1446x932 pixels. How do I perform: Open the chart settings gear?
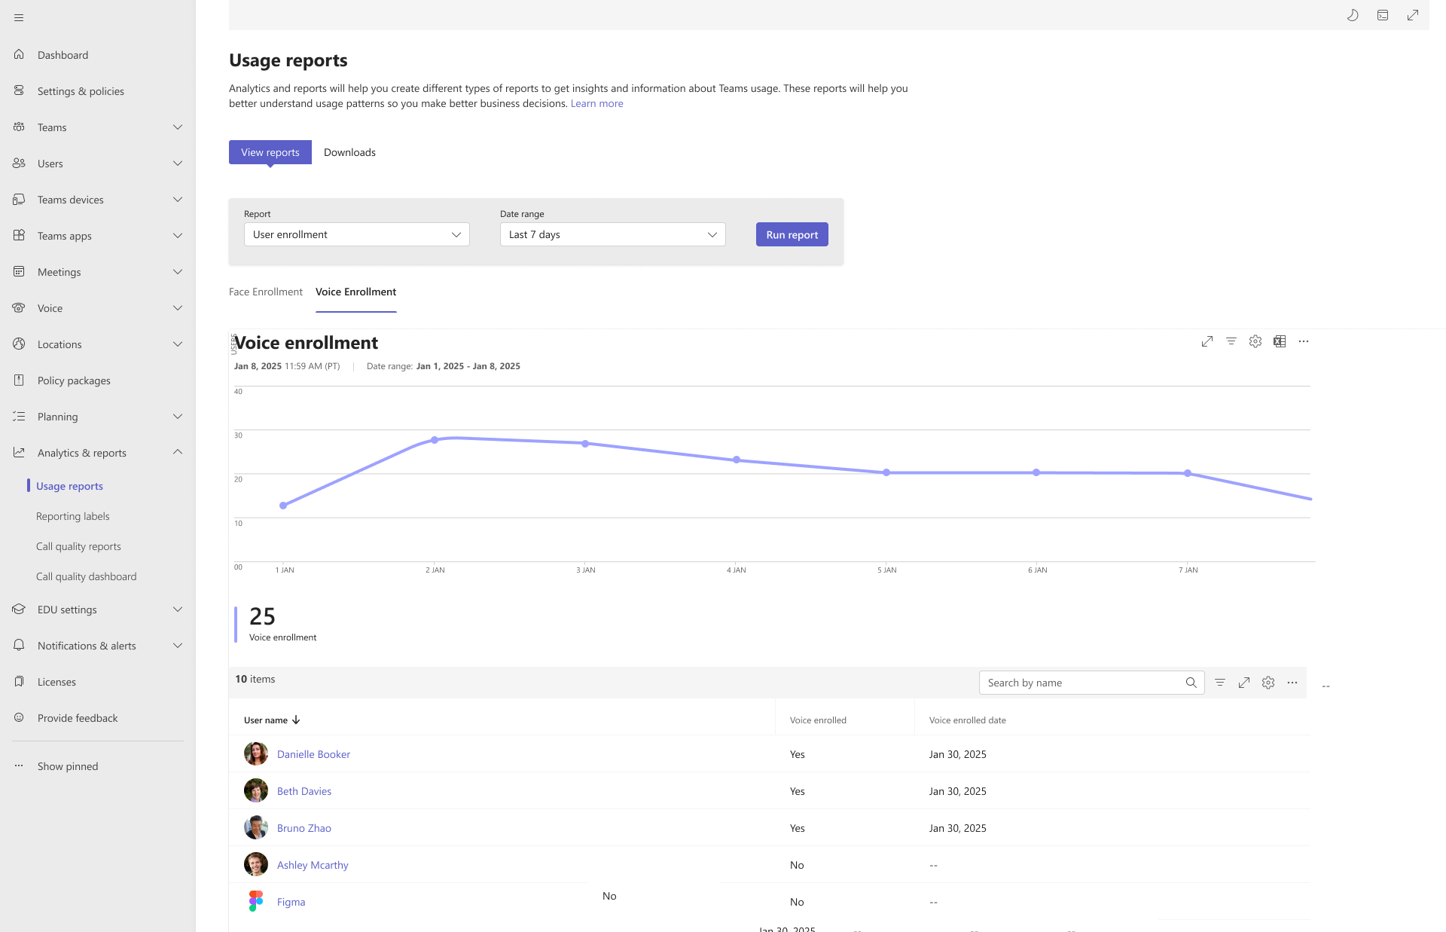click(1255, 341)
